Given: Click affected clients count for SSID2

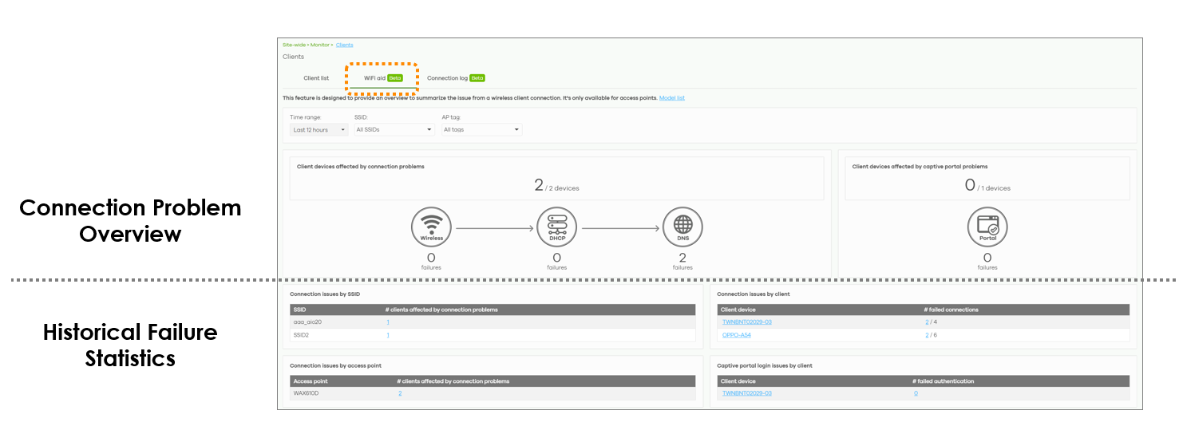Looking at the screenshot, I should (388, 335).
